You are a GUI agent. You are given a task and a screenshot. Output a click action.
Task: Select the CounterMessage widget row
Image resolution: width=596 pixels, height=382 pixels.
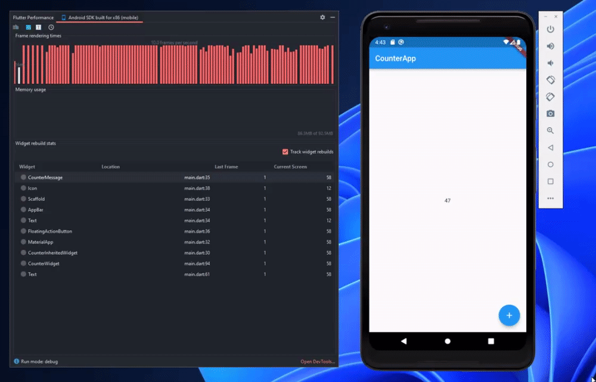[x=175, y=177]
